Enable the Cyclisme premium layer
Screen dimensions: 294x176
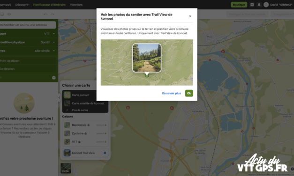click(x=85, y=133)
